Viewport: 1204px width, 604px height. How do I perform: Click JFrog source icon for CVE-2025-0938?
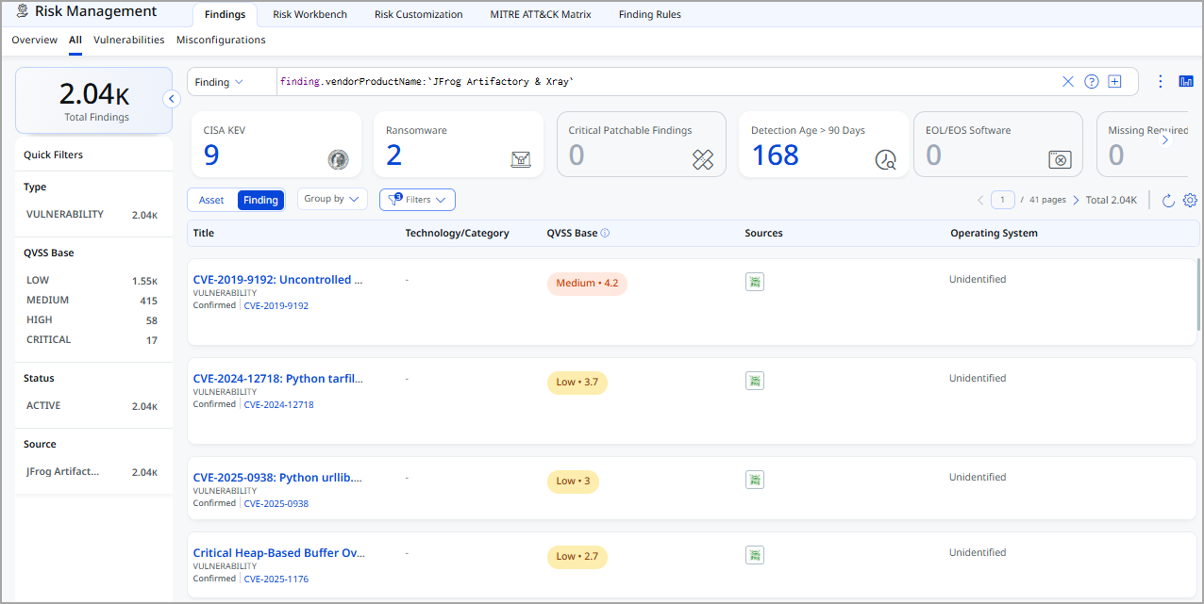coord(755,480)
